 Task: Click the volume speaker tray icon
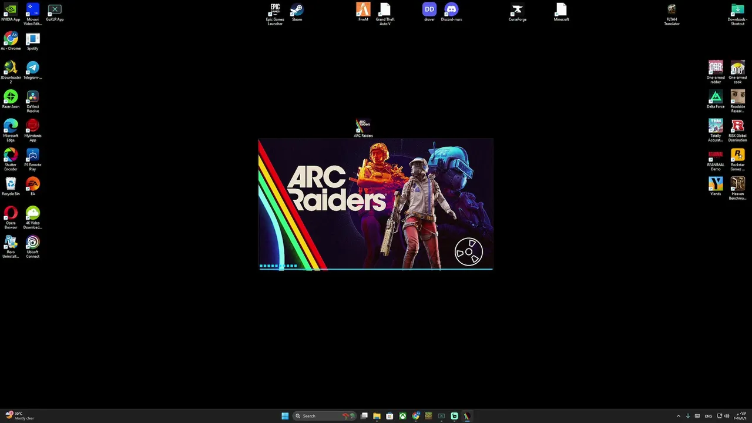coord(727,416)
